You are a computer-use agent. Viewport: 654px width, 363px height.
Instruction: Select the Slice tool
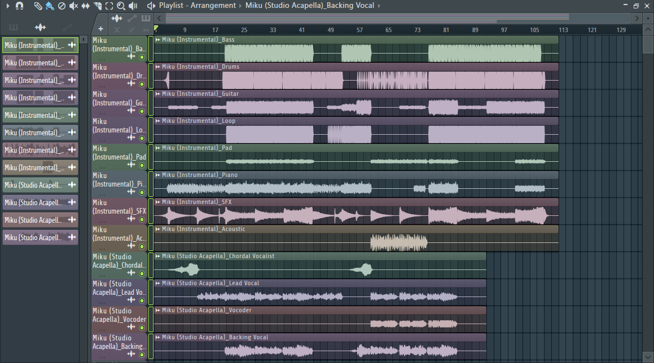click(98, 6)
